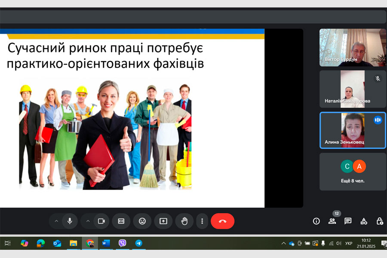
Task: Show hidden system tray icons
Action: [284, 243]
